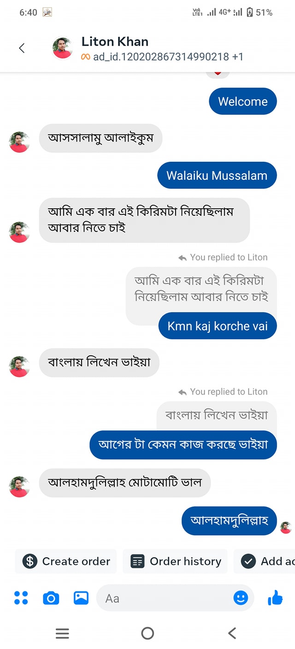Screen dimensions: 295x649
Task: Open Order history
Action: click(x=175, y=561)
